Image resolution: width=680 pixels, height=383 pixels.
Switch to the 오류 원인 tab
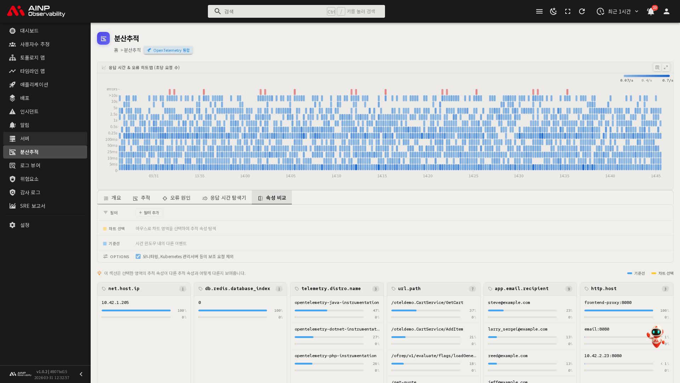(x=176, y=198)
